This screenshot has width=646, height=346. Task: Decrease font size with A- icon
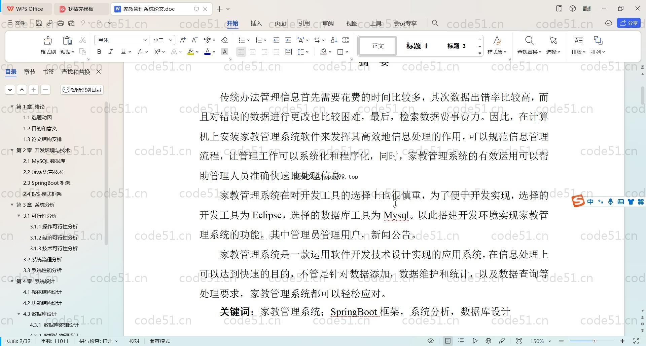tap(194, 40)
